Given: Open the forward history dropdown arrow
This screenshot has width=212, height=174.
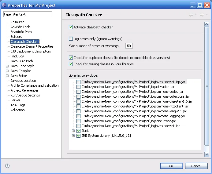Looking at the screenshot, I should 207,15.
